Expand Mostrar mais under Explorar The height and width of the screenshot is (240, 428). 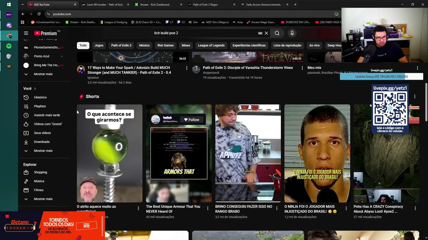click(x=43, y=199)
